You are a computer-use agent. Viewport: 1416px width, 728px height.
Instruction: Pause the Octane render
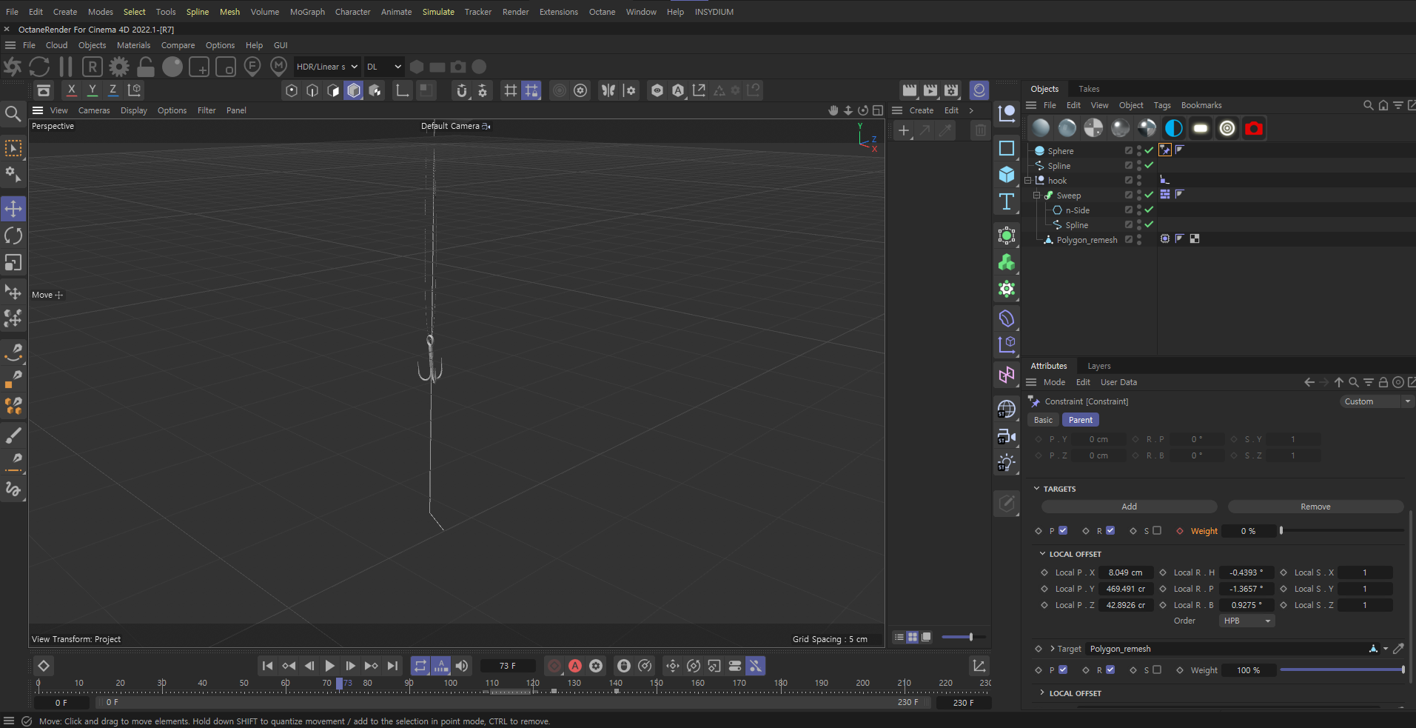66,67
